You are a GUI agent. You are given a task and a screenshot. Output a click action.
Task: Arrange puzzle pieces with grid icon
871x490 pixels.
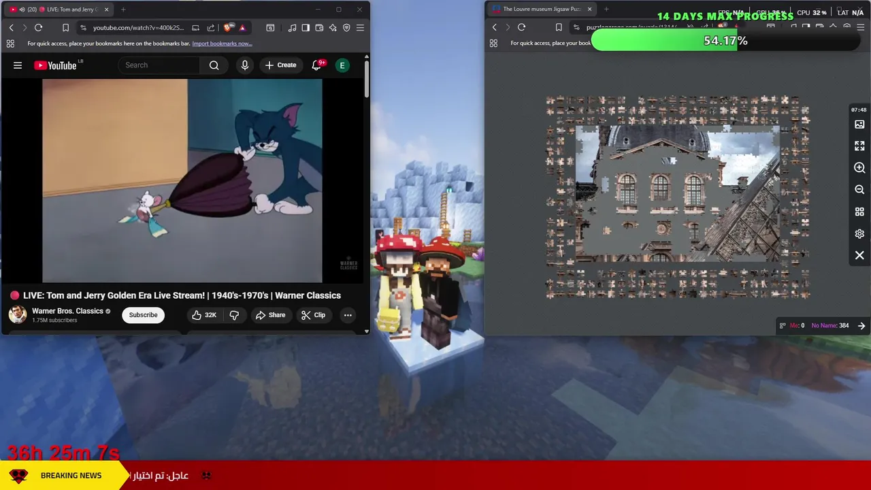(859, 212)
